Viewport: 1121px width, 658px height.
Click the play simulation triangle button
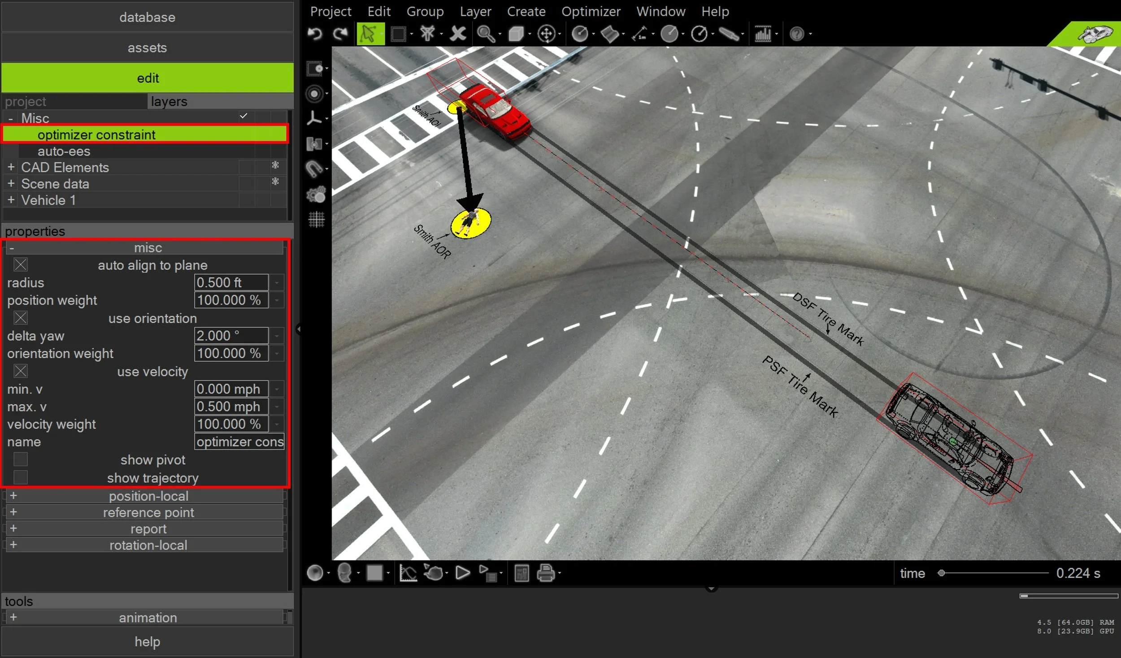point(462,573)
